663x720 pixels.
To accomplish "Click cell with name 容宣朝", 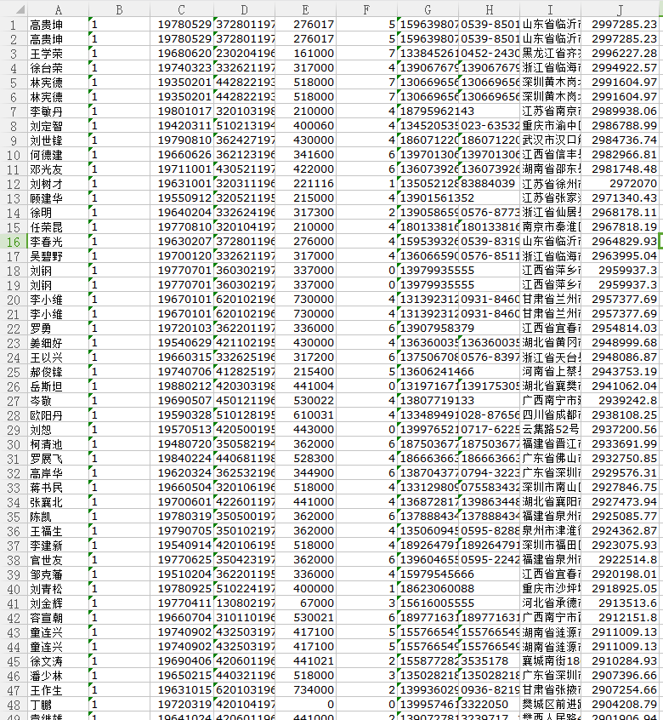I will 58,618.
